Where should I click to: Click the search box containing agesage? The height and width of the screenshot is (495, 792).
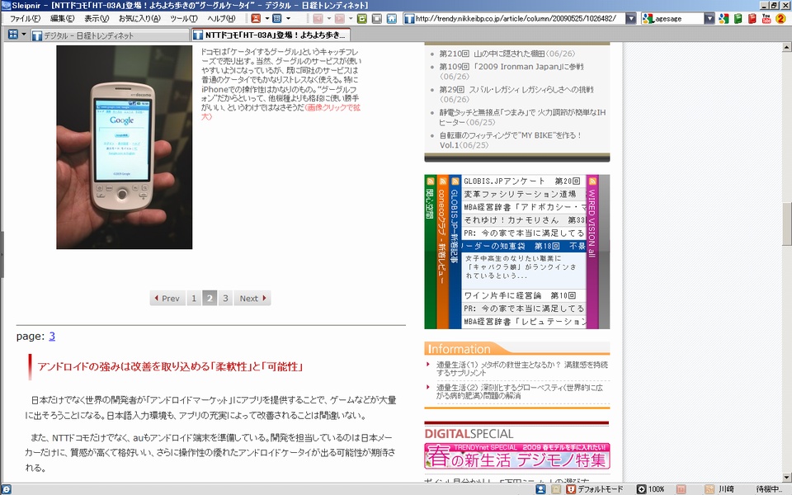(673, 19)
